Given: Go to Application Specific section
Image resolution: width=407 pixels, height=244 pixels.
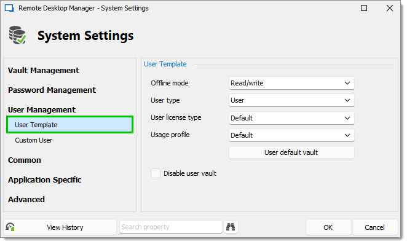Looking at the screenshot, I should point(45,180).
